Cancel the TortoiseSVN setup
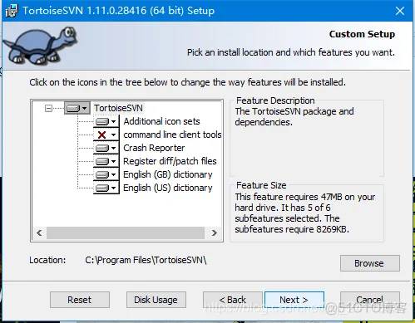The width and height of the screenshot is (415, 323). point(370,300)
